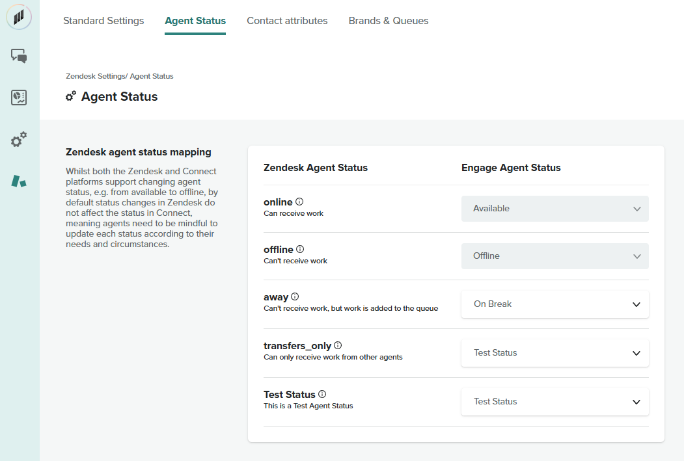Switch to the Standard Settings tab
This screenshot has width=684, height=461.
(x=103, y=21)
